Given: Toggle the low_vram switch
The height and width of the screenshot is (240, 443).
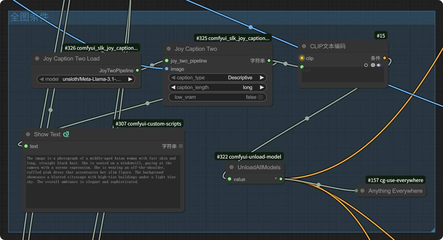Looking at the screenshot, I should 260,97.
